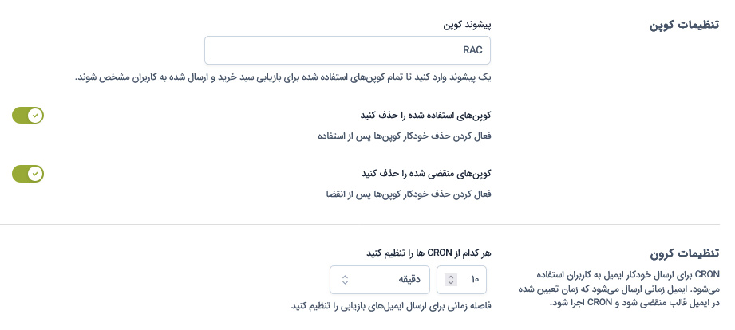735x330 pixels.
Task: Disable the 'کوپن‌های استفاده شده را حذف کنید' toggle
Action: (x=28, y=115)
